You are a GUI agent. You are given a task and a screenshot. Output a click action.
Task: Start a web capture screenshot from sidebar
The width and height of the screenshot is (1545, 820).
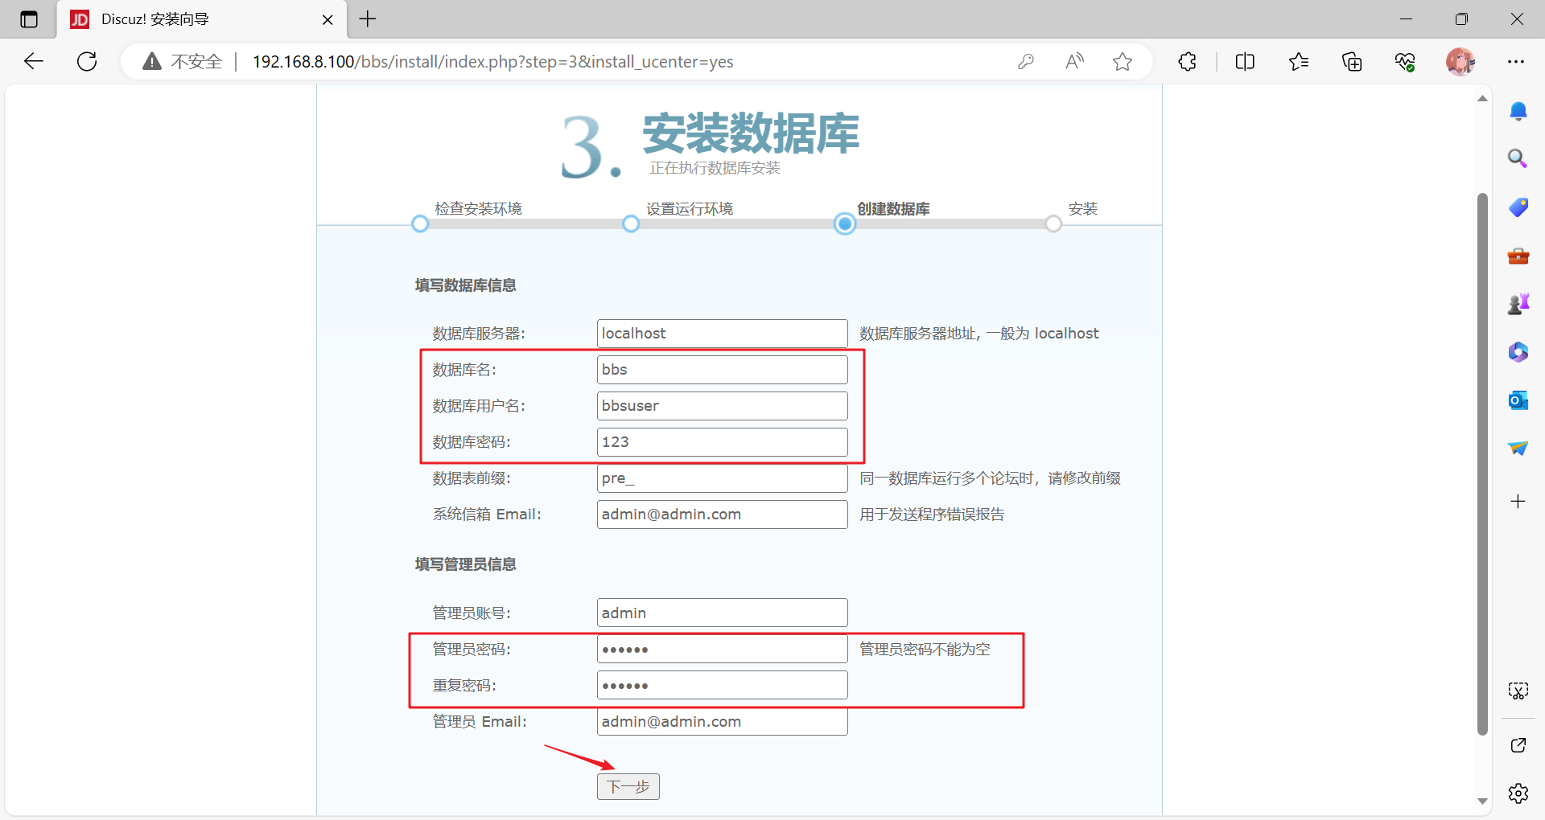pos(1518,691)
